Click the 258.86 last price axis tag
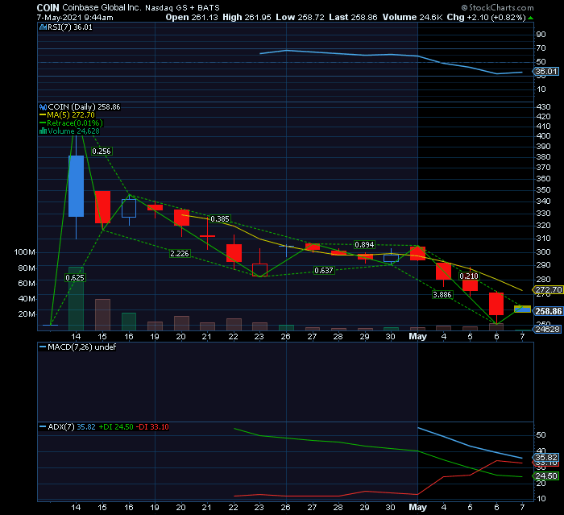 pyautogui.click(x=548, y=311)
